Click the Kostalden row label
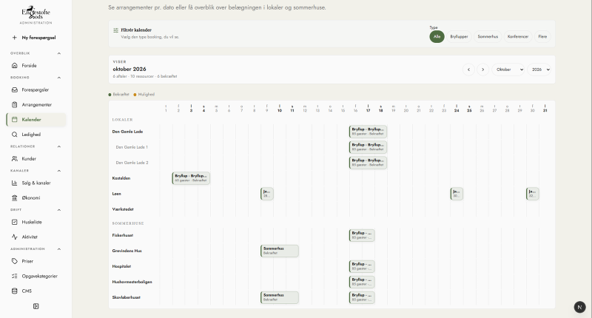592x318 pixels. click(x=121, y=178)
